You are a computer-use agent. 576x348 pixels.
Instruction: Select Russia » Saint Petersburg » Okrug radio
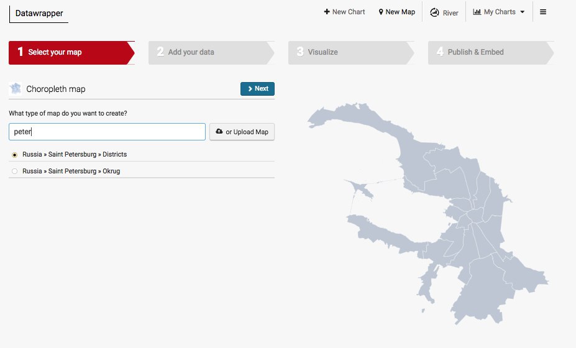(15, 172)
